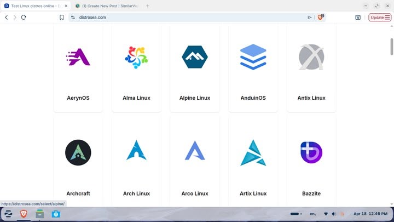Open the Arco Linux link

pyautogui.click(x=195, y=193)
